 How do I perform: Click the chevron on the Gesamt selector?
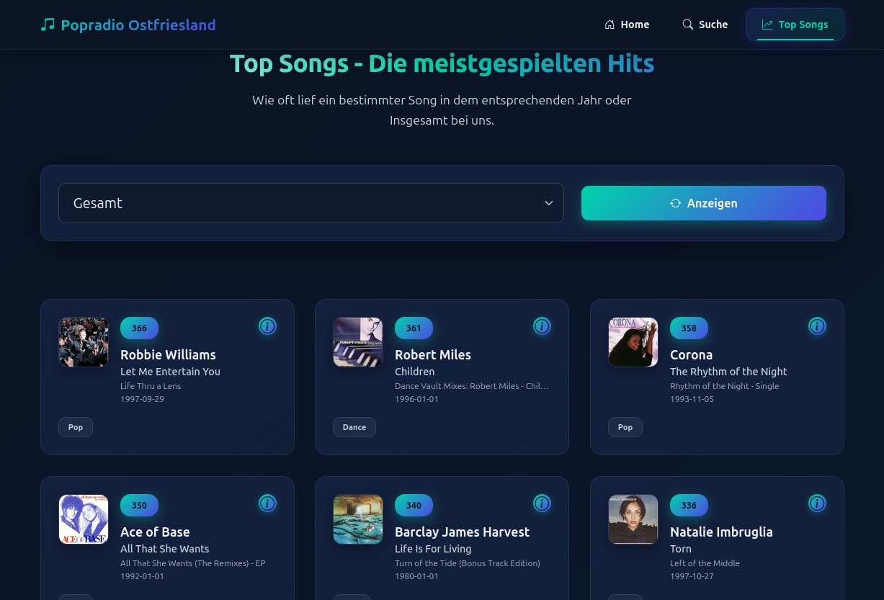[x=548, y=202]
